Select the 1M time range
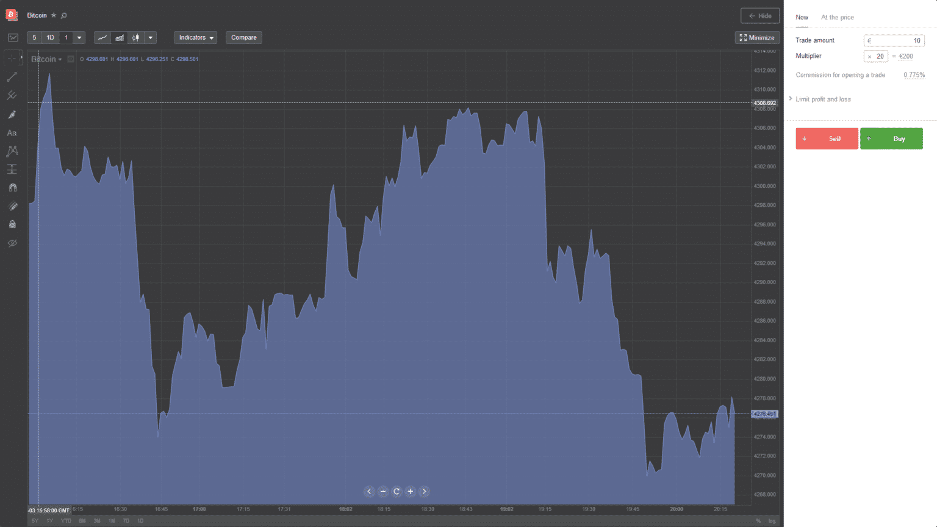Screen dimensions: 937x527 coord(112,521)
